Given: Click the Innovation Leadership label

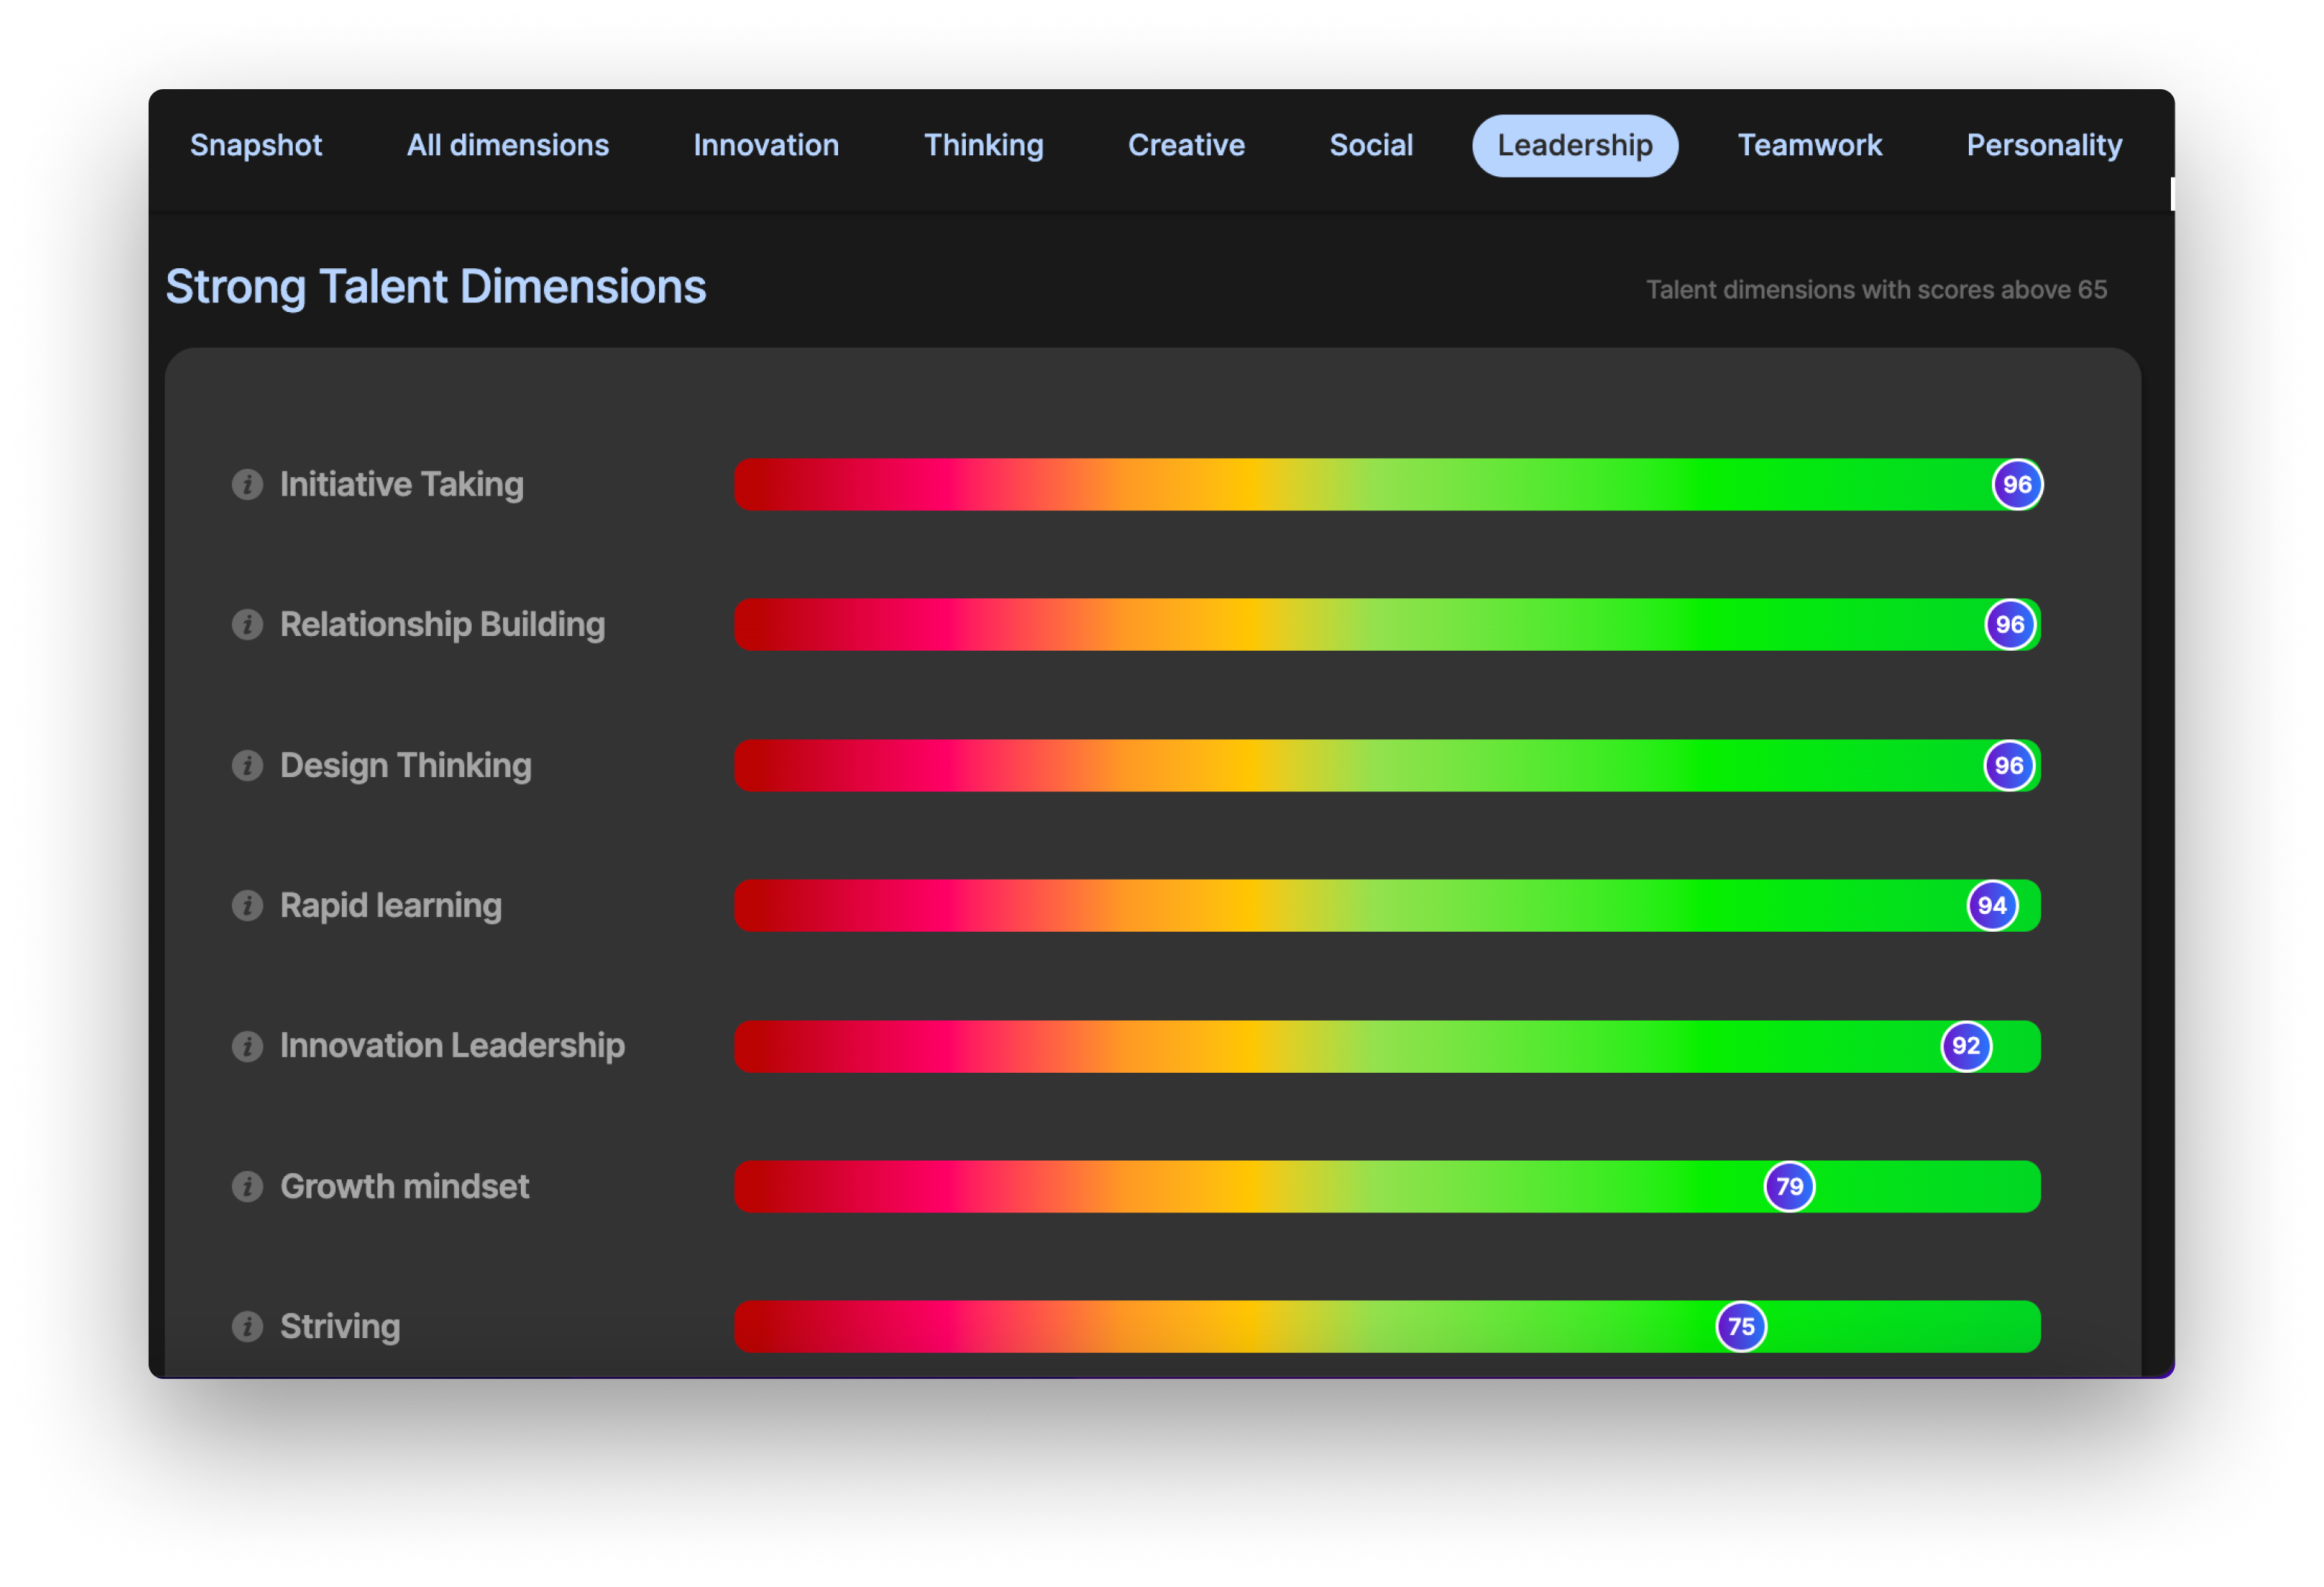Looking at the screenshot, I should click(x=452, y=1046).
